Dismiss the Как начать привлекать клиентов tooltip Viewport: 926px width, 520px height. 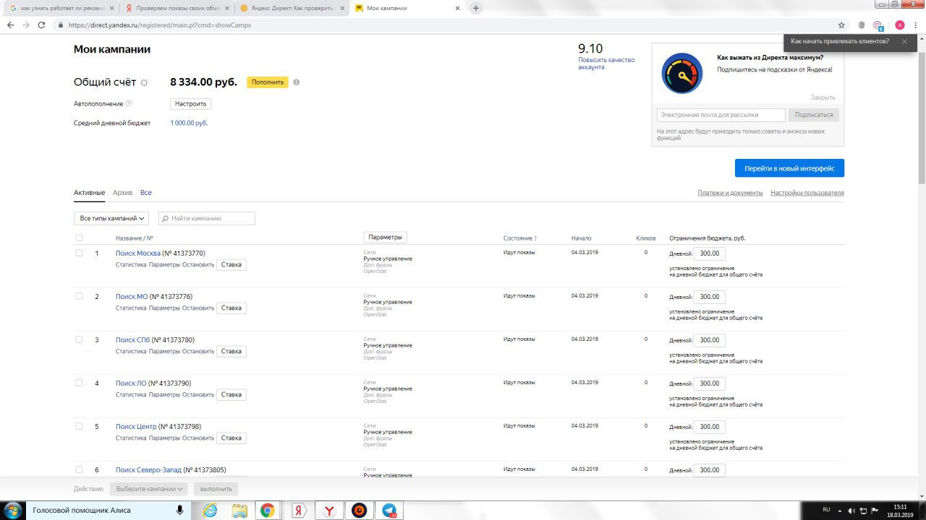904,41
